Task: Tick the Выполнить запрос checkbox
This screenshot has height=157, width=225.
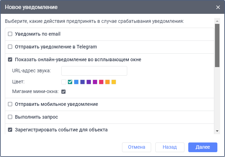Action: click(x=10, y=117)
